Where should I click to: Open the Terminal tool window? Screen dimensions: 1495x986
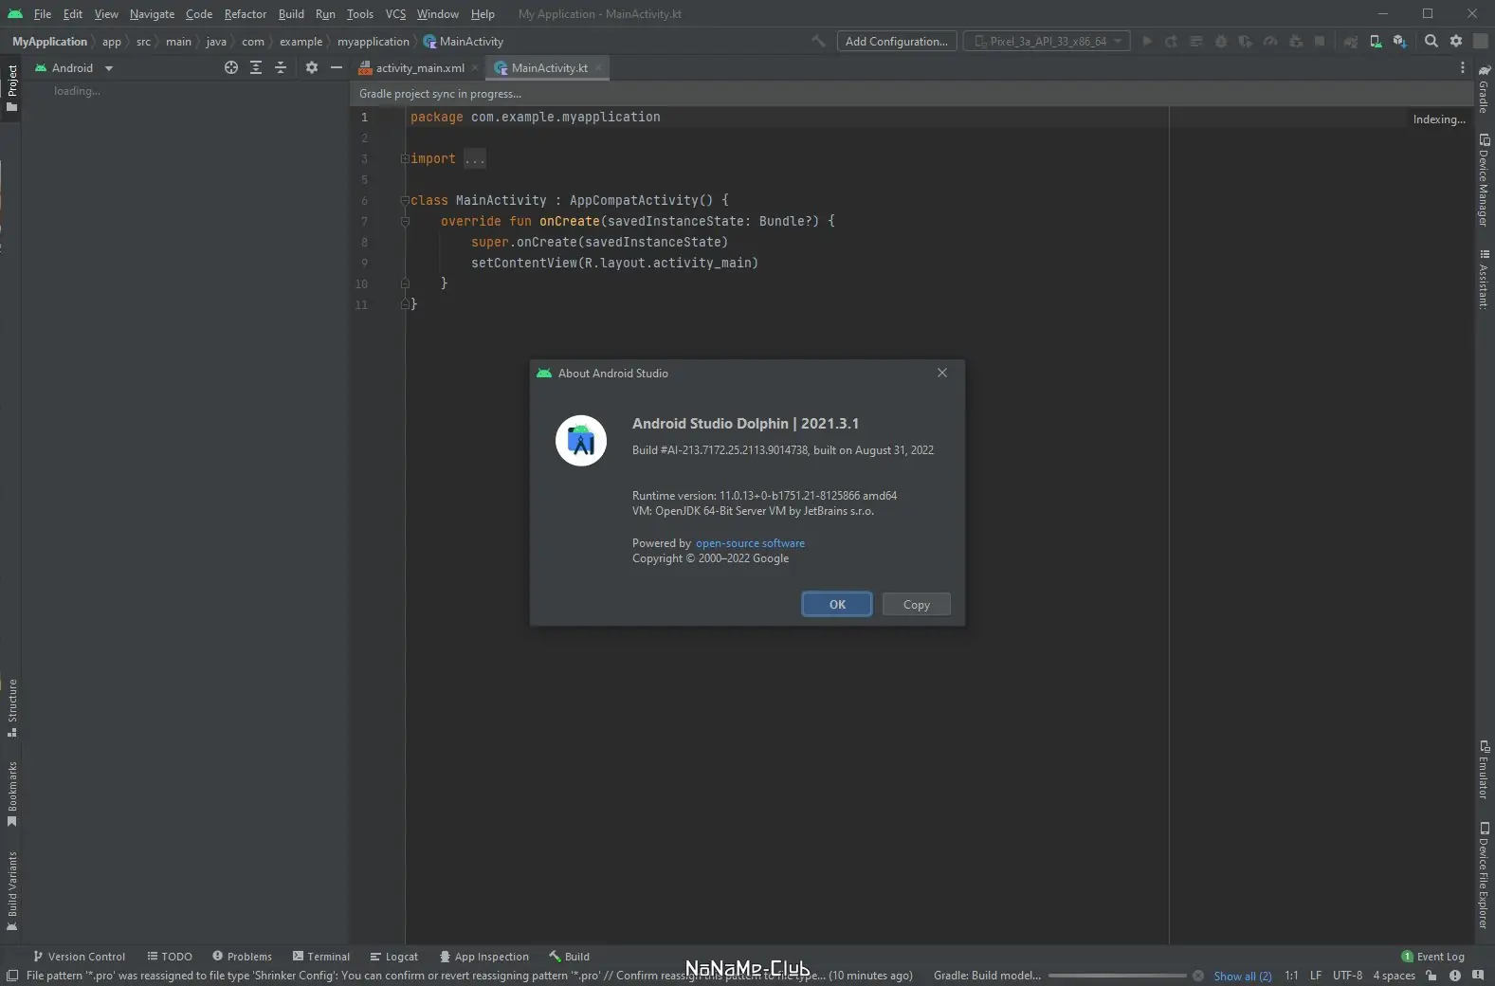[321, 957]
